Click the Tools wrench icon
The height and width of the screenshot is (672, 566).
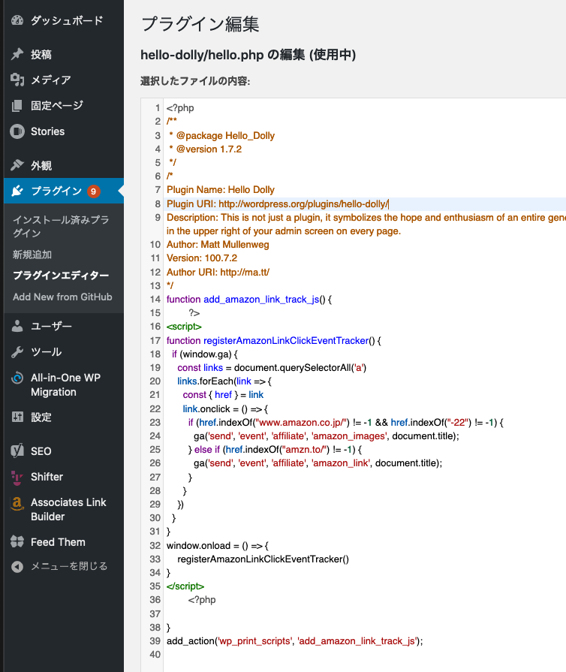pyautogui.click(x=17, y=352)
